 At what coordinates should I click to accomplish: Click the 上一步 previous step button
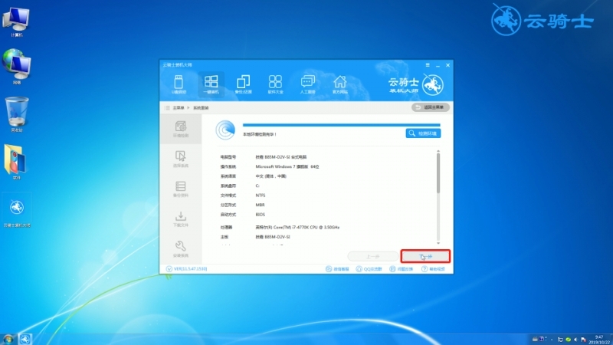pyautogui.click(x=373, y=257)
